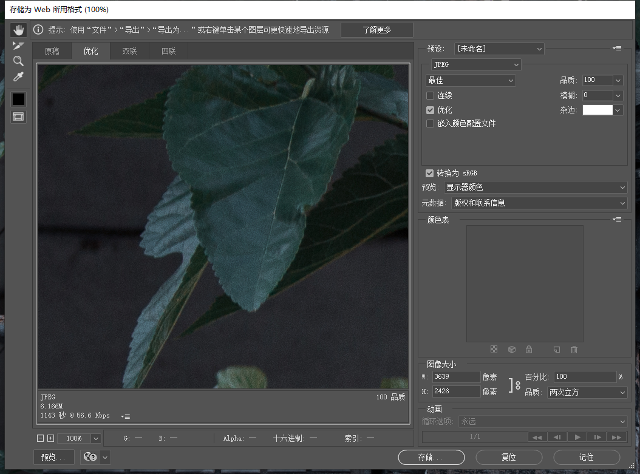640x474 pixels.
Task: Click the lock icon under color table
Action: [x=529, y=350]
